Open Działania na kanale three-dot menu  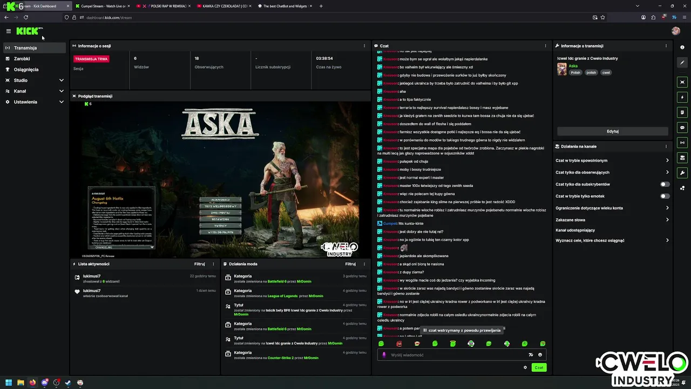pos(666,146)
